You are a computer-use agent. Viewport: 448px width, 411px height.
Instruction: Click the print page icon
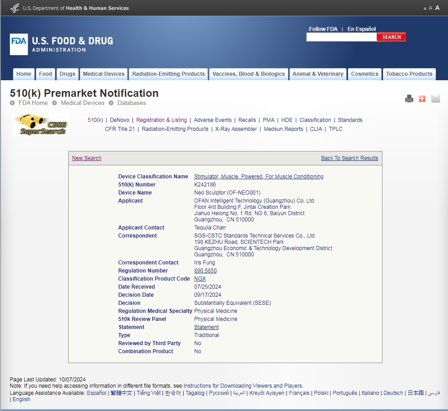pos(409,99)
